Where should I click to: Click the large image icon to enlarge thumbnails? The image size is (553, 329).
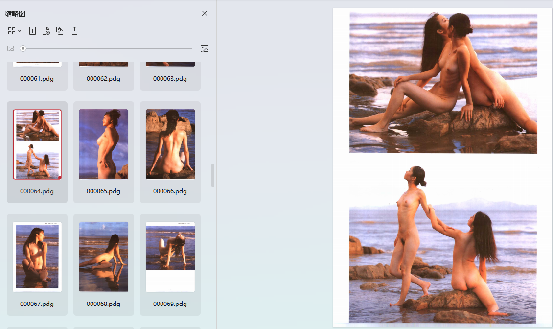pos(205,48)
